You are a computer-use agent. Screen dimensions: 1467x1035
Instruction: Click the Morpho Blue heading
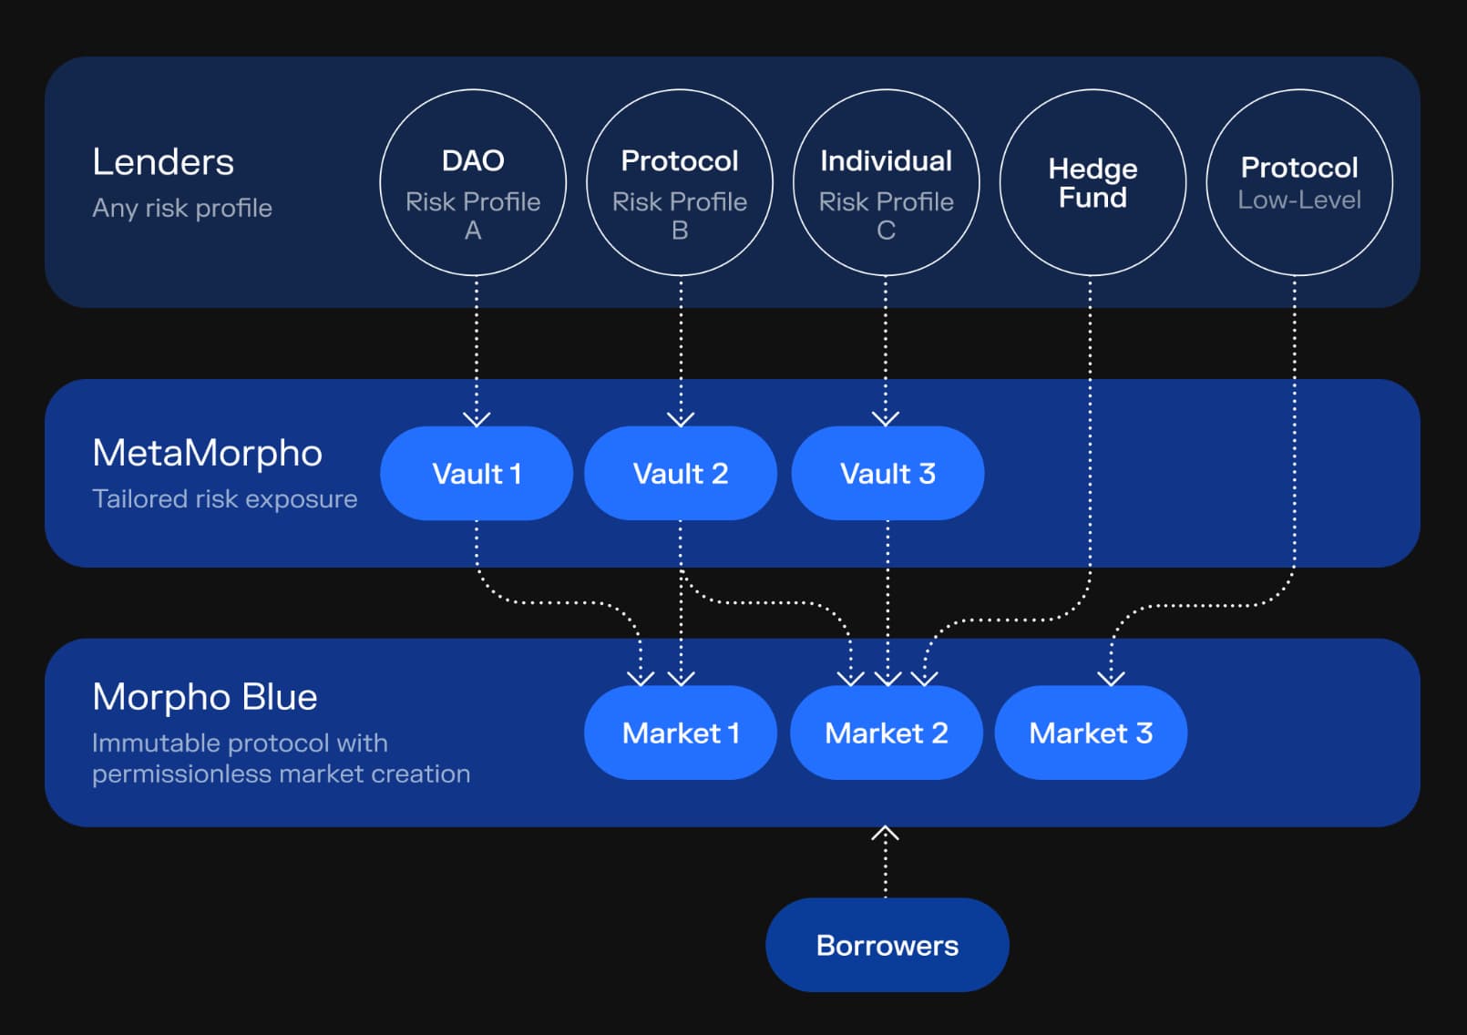click(205, 697)
